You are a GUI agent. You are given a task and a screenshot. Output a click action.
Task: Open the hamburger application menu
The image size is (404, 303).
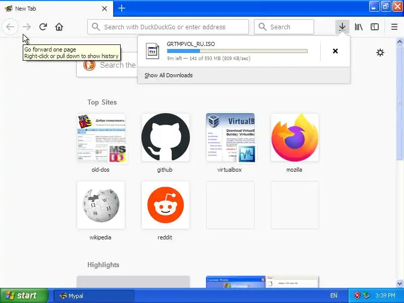pos(394,27)
